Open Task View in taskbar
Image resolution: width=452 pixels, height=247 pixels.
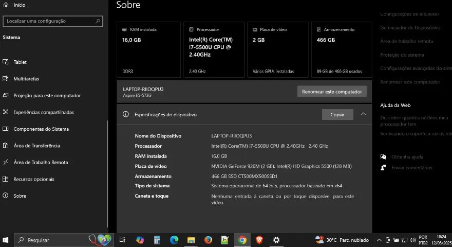pyautogui.click(x=123, y=240)
